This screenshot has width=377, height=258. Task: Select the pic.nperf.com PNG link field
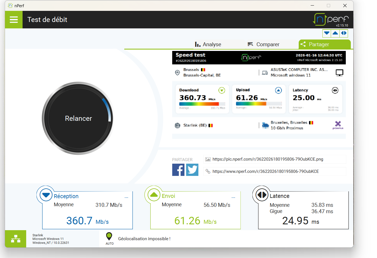275,159
